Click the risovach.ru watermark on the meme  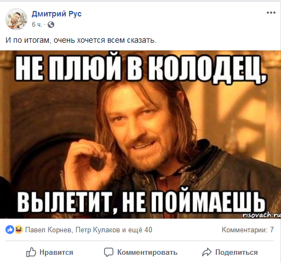pos(262,215)
